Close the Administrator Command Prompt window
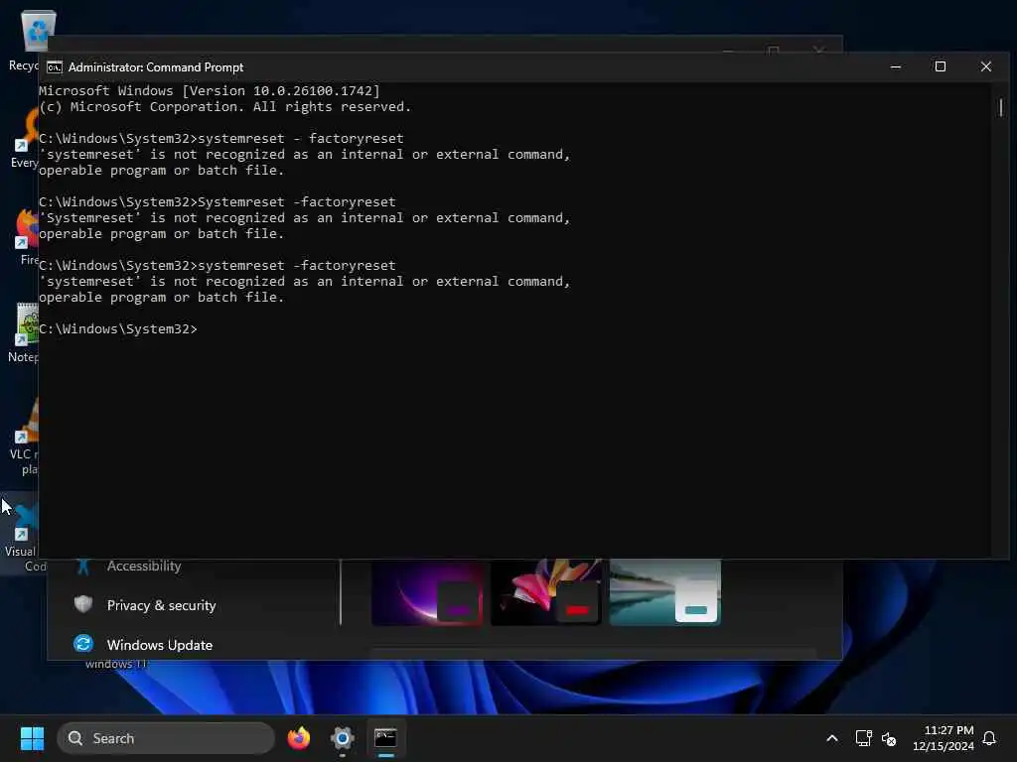1017x762 pixels. click(x=986, y=66)
